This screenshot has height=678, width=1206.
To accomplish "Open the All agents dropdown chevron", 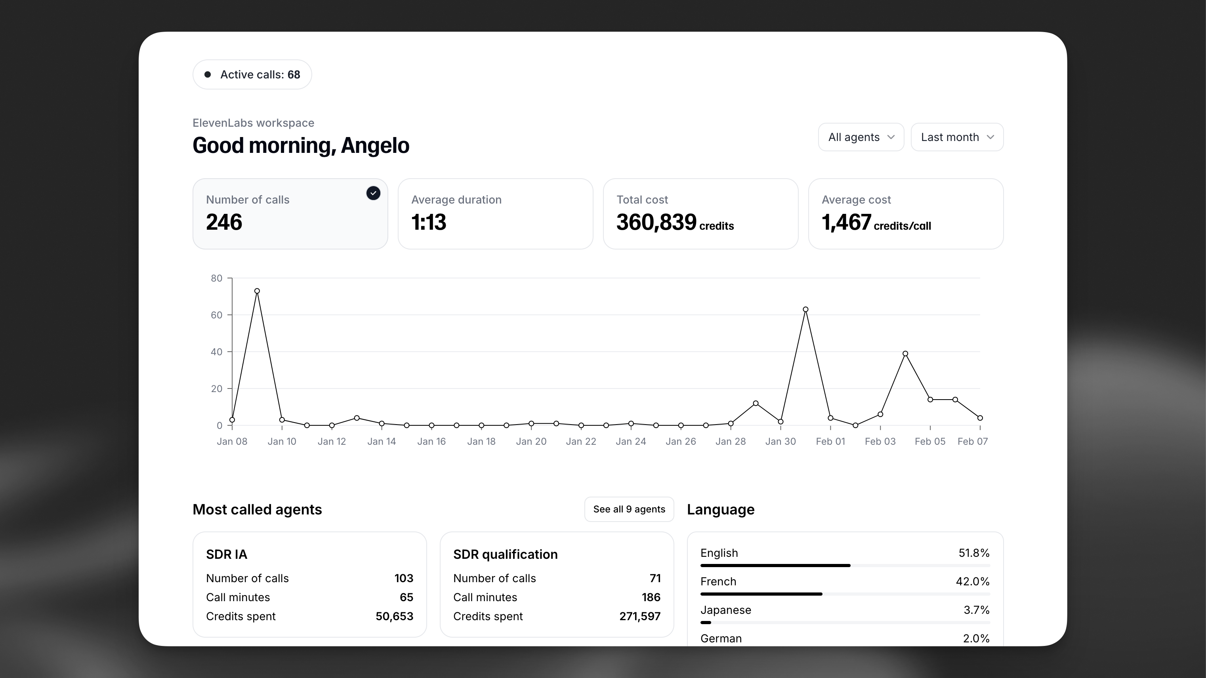I will coord(891,137).
